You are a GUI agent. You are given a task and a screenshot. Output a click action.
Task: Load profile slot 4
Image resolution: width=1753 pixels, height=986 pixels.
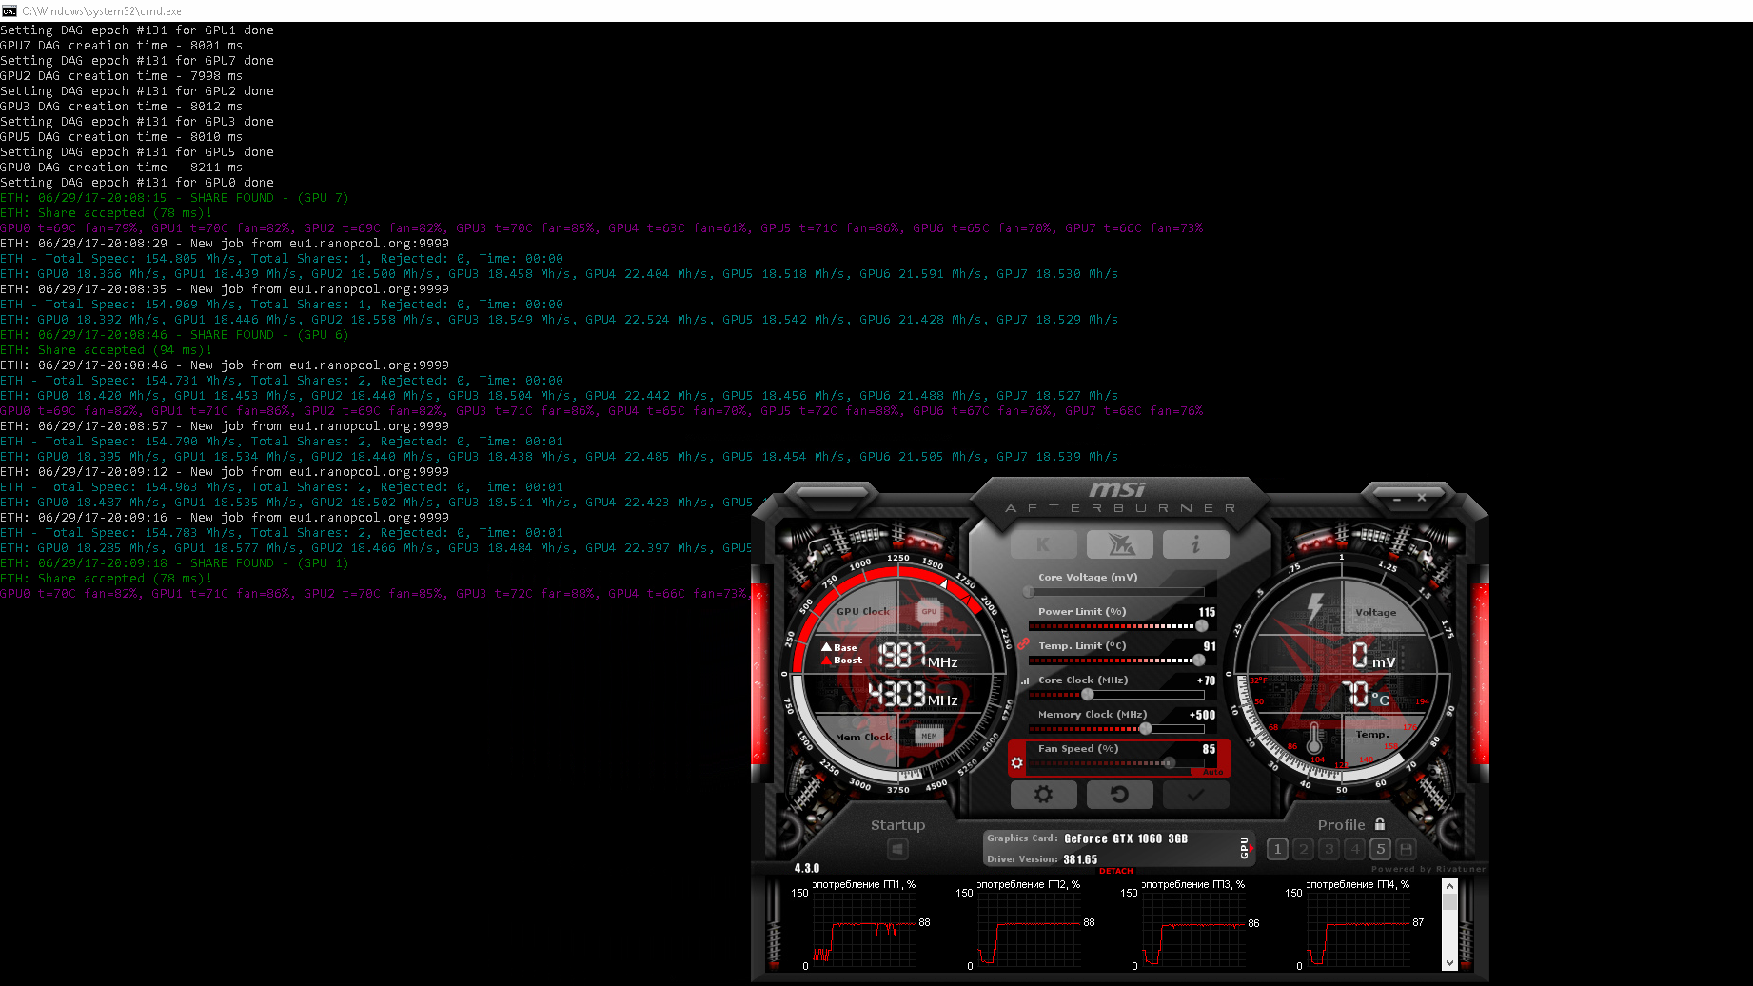1355,849
